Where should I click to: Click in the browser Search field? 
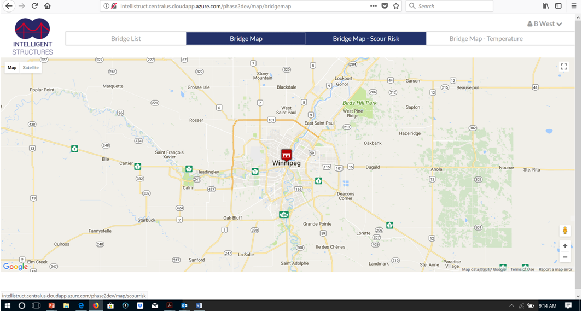click(453, 6)
